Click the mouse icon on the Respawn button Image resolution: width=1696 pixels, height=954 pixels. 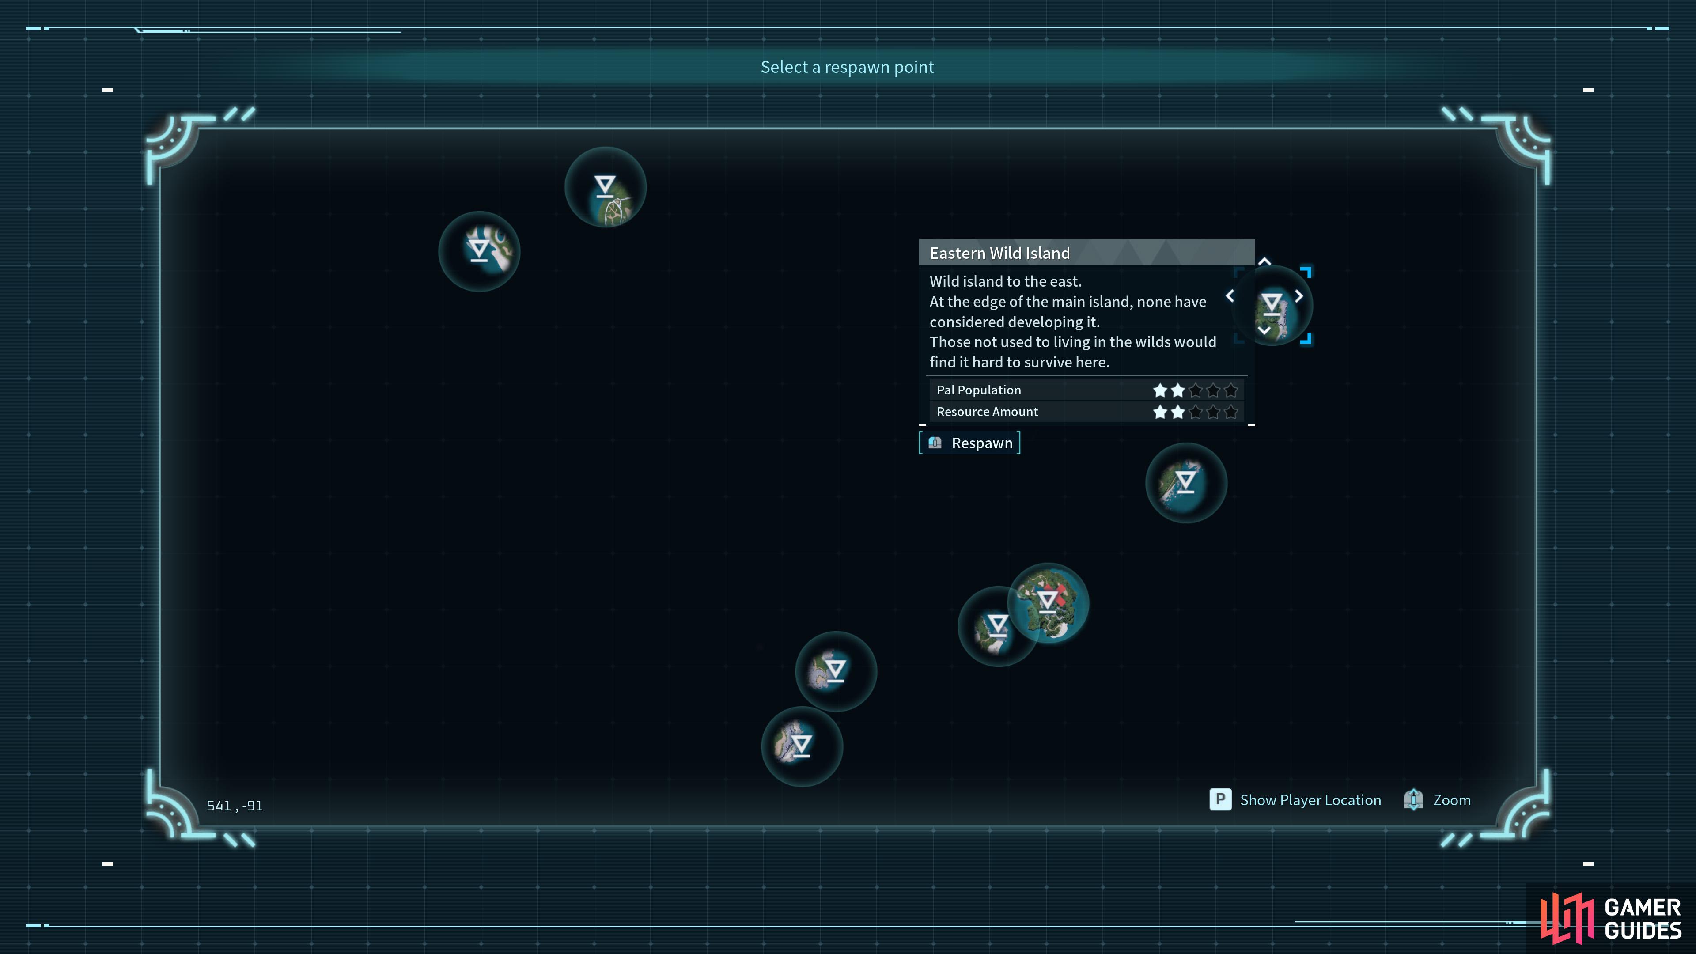point(935,443)
